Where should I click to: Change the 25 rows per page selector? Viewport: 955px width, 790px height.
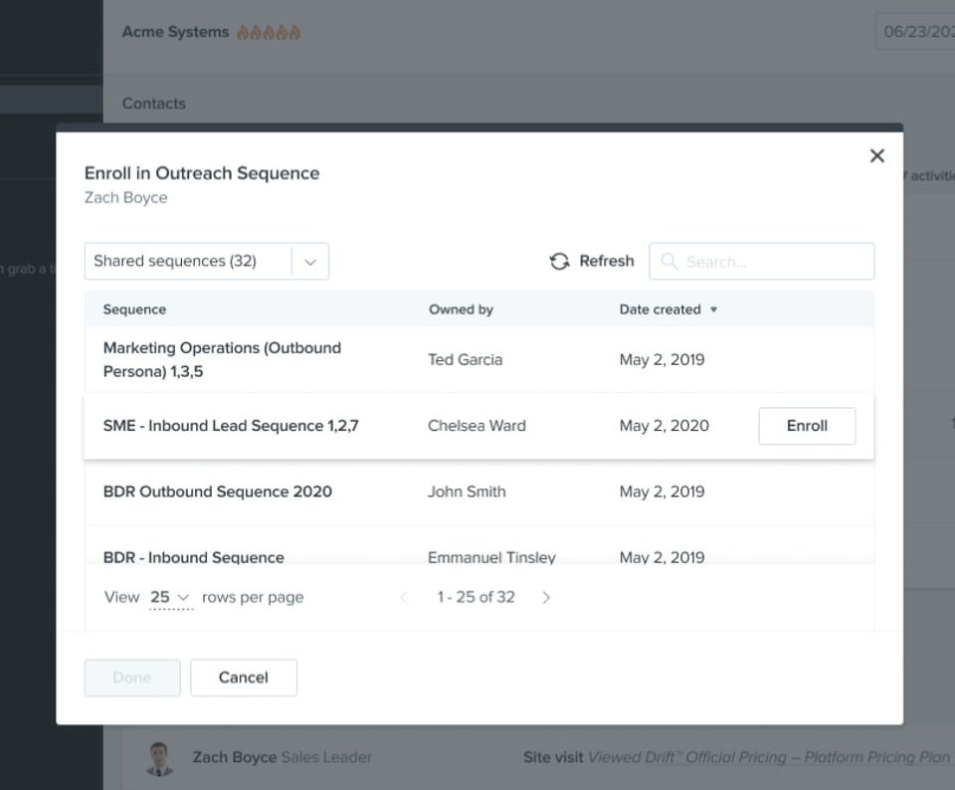(x=170, y=598)
